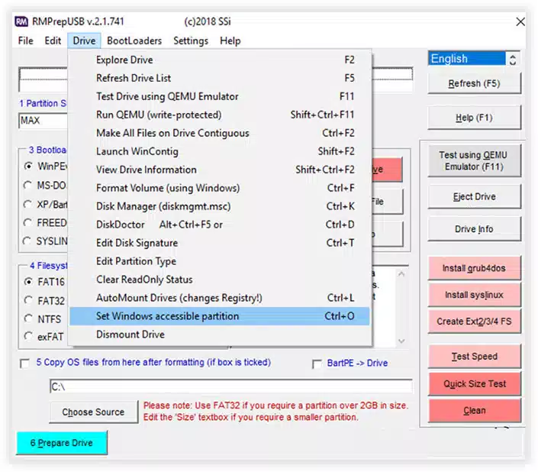This screenshot has width=538, height=472.
Task: Select Format Volume (using Windows)
Action: (x=220, y=188)
